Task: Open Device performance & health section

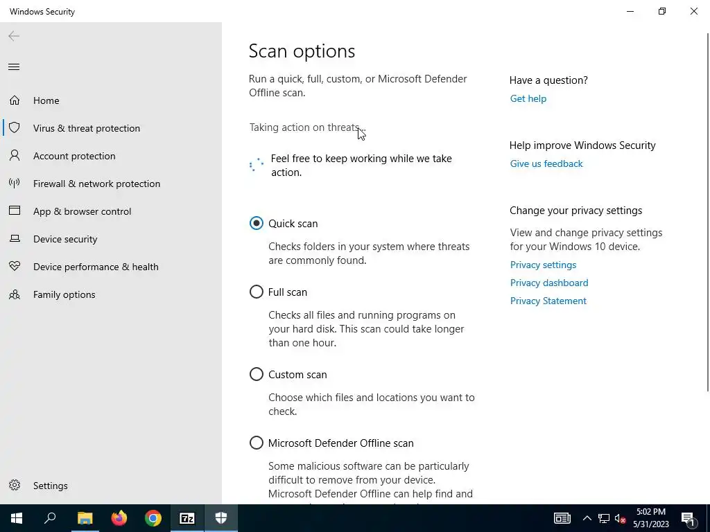Action: 96,267
